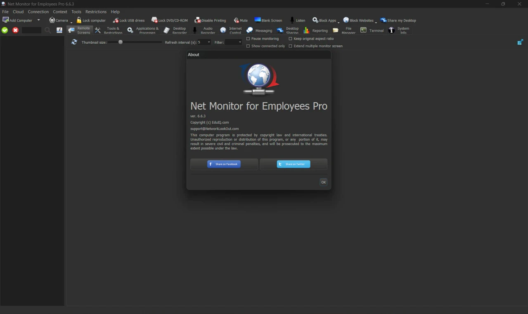528x314 pixels.
Task: Switch to the Messaging tab
Action: pos(259,30)
